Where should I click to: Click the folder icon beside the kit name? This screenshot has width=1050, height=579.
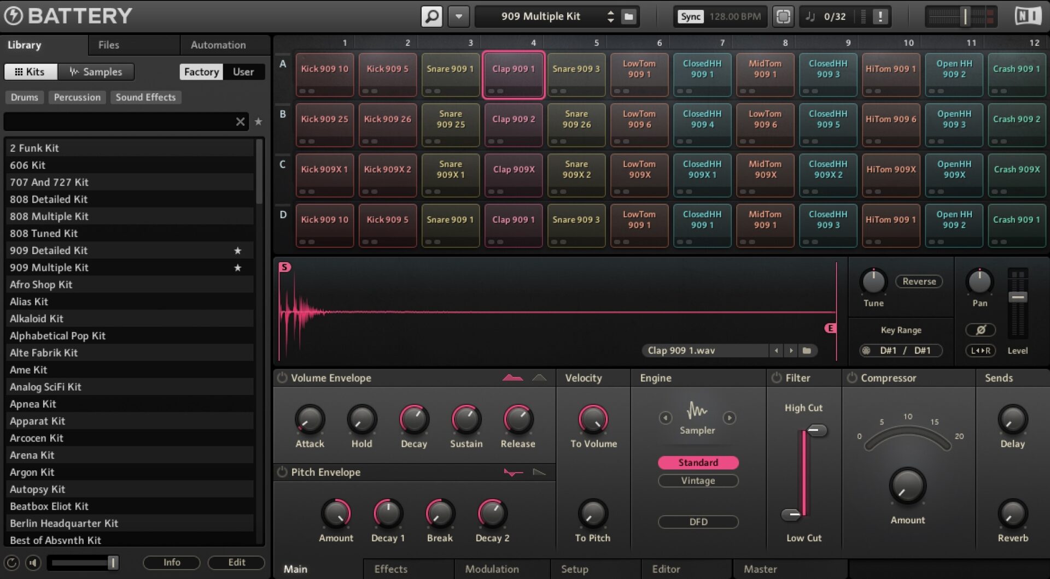tap(628, 16)
